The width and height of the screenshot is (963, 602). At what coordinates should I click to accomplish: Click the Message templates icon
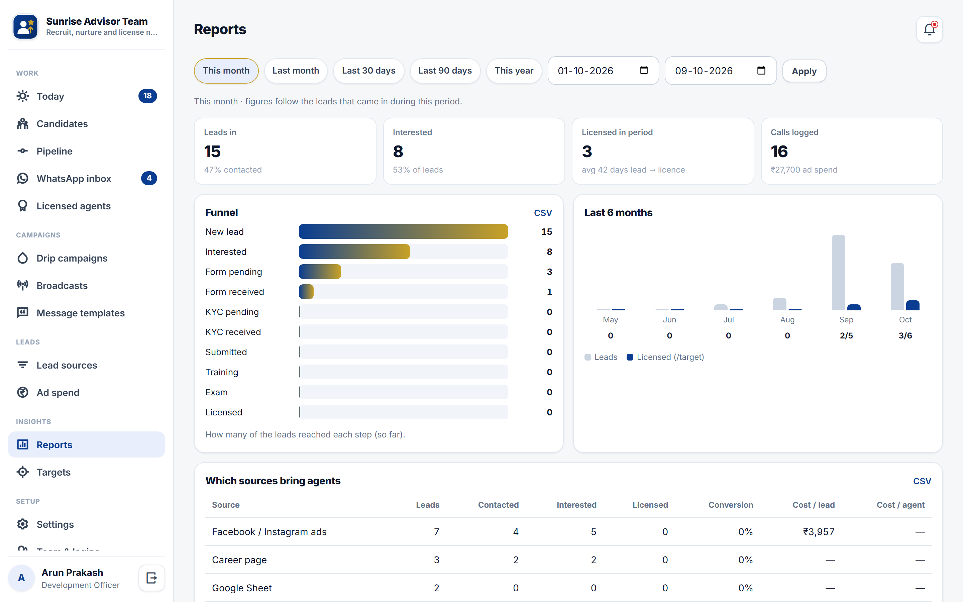(x=23, y=313)
